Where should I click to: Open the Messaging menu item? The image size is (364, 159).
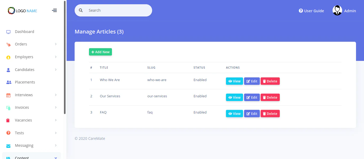click(x=24, y=145)
